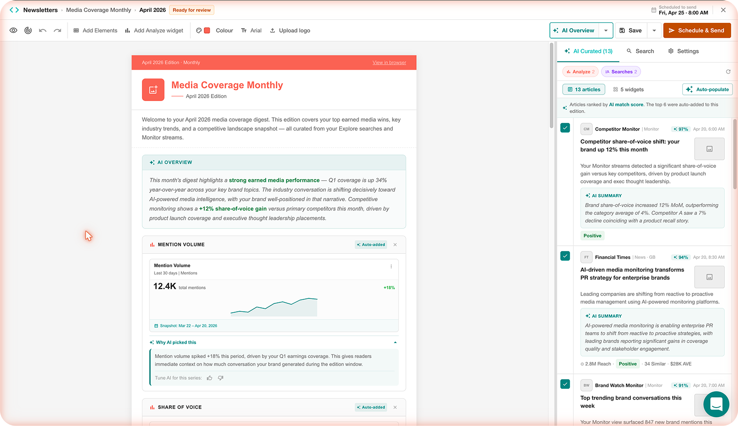Viewport: 738px width, 426px height.
Task: Uncheck the Financial Times article checkbox
Action: 565,256
